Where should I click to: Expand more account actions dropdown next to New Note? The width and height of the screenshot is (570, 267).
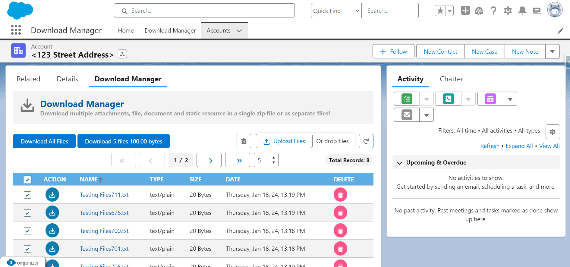coord(552,52)
